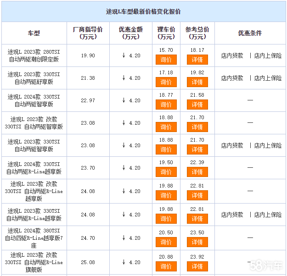Select model 途观L 2023款 330TSI 自动两驱舒享版
This screenshot has height=276, width=287.
click(x=34, y=78)
